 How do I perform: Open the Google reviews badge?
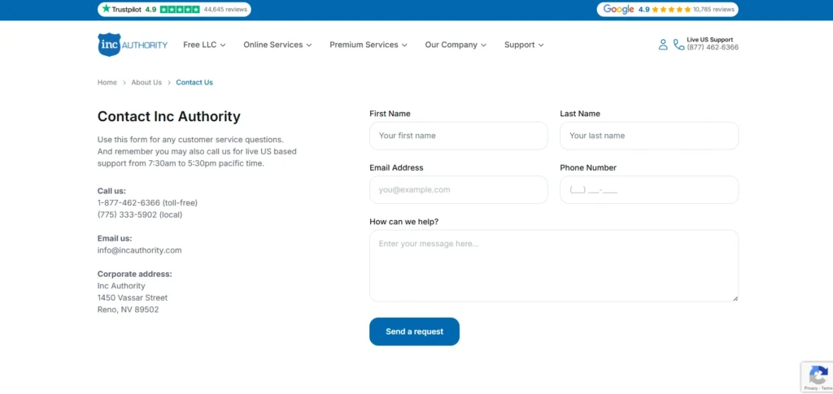click(x=668, y=10)
